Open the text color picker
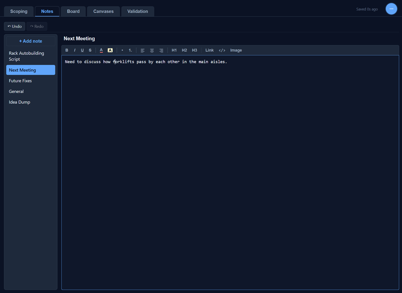This screenshot has height=293, width=402. tap(101, 50)
